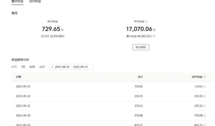Click the 17,070.06 monthly income figure
The height and width of the screenshot is (126, 215).
(x=139, y=29)
